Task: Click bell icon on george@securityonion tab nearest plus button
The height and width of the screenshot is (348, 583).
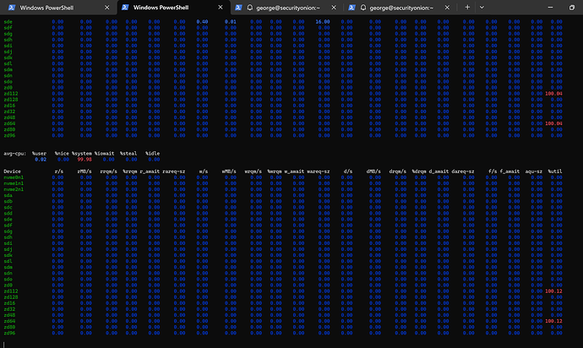Action: pos(363,8)
